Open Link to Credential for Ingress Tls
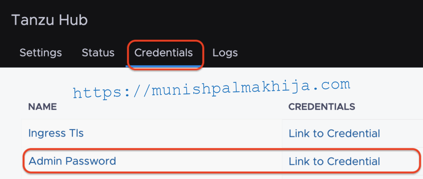Viewport: 423px width, 179px height. (334, 133)
